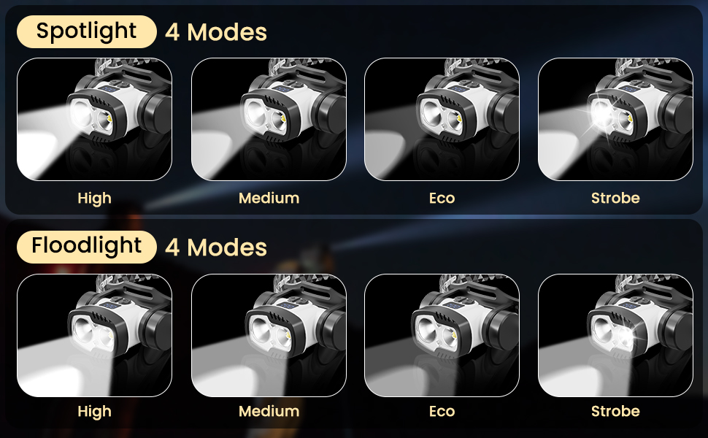This screenshot has width=708, height=438.
Task: Click the 'Medium' caption under Spotlight
Action: pos(269,199)
